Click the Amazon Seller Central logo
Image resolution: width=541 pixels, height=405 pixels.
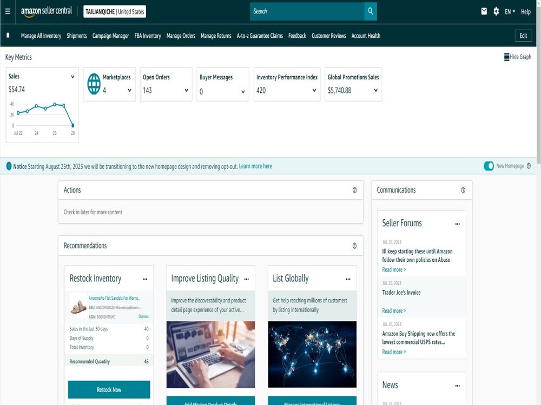pyautogui.click(x=46, y=11)
